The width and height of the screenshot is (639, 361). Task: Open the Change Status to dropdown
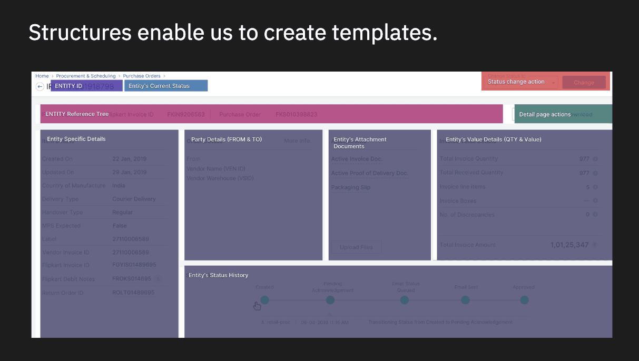point(522,82)
